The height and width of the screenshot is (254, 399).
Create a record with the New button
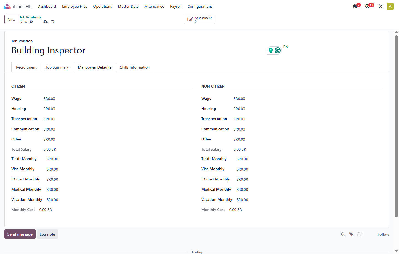[x=11, y=20]
